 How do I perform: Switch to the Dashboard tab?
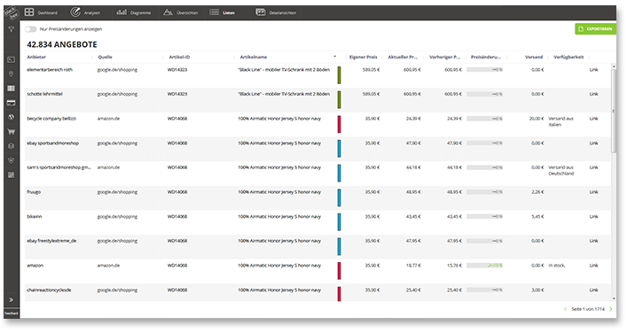coord(41,12)
